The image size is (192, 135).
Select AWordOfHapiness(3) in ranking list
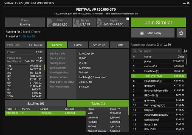(x=159, y=115)
